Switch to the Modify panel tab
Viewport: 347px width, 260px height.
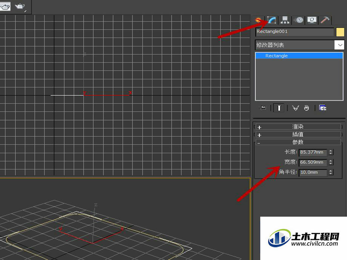tap(272, 20)
